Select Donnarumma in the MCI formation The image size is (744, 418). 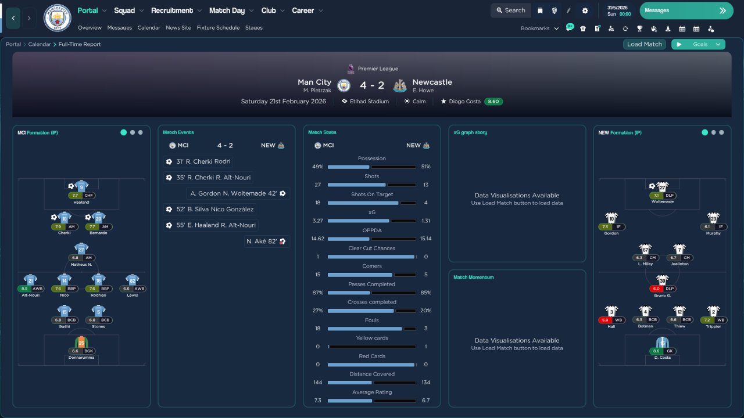pos(81,347)
